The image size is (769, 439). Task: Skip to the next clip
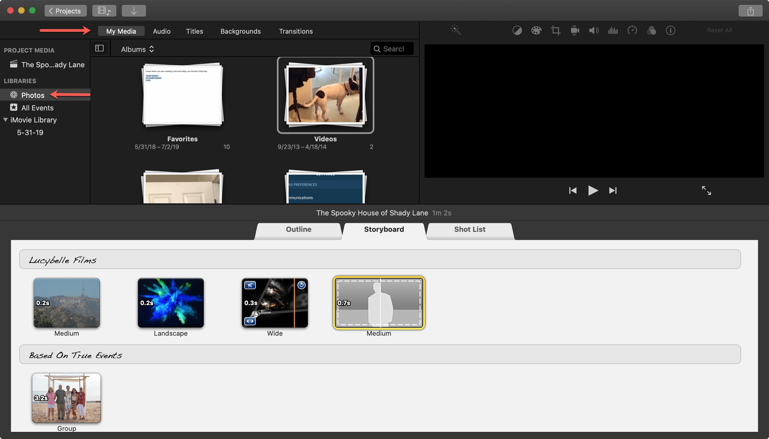coord(613,190)
